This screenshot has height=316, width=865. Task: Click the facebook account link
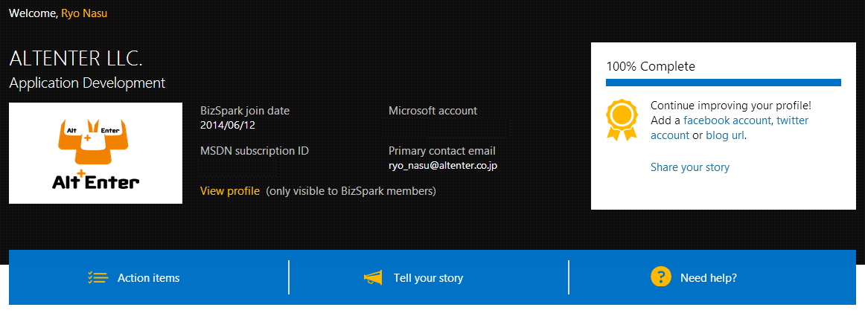click(x=728, y=120)
